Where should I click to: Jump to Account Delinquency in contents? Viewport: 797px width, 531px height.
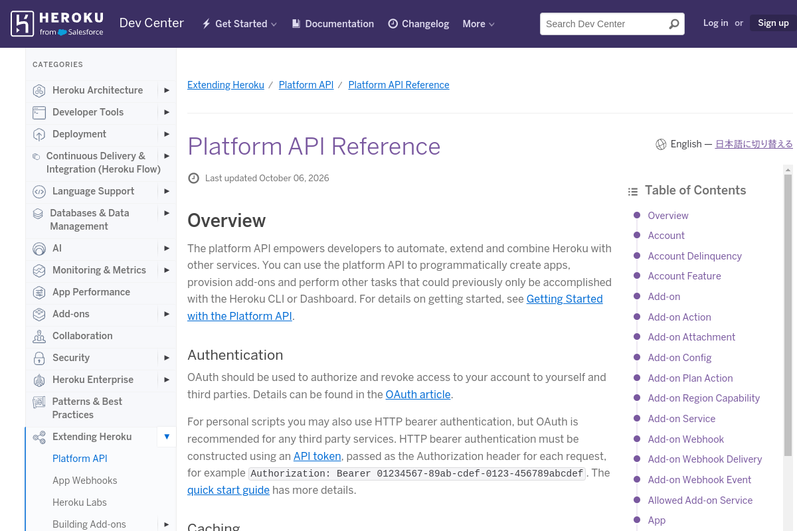(695, 256)
